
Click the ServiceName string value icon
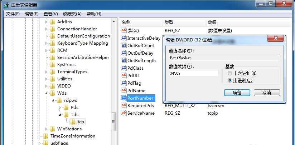(124, 113)
